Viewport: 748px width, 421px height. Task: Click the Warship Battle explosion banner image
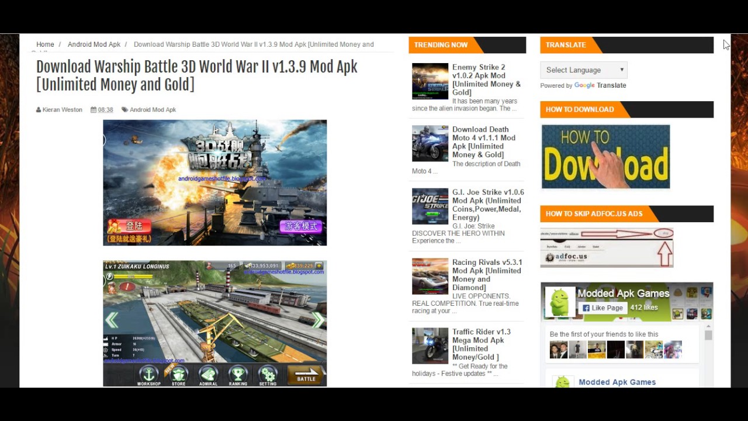[215, 182]
